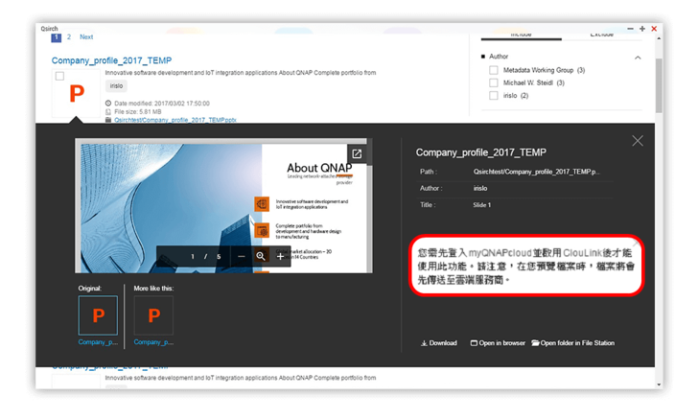The image size is (698, 419).
Task: Go to Next results page
Action: click(86, 37)
